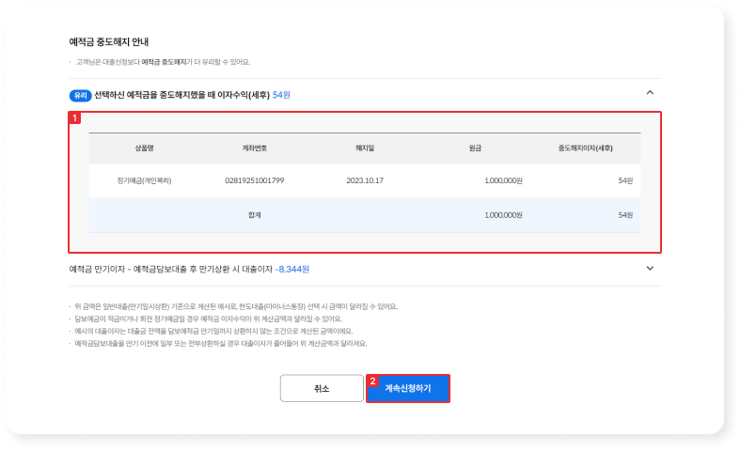
Task: Click the 해지일 column header
Action: pos(365,148)
